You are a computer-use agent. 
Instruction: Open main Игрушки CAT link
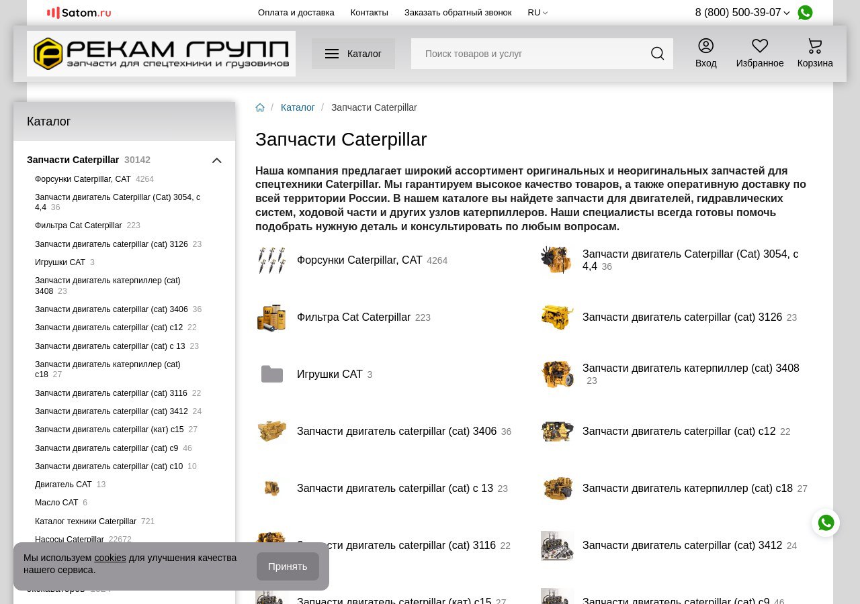pyautogui.click(x=330, y=374)
